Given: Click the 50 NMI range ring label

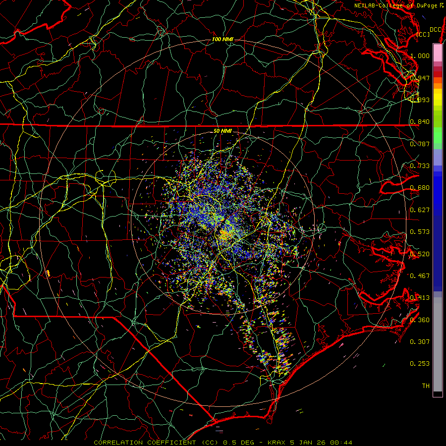Looking at the screenshot, I should [x=223, y=131].
